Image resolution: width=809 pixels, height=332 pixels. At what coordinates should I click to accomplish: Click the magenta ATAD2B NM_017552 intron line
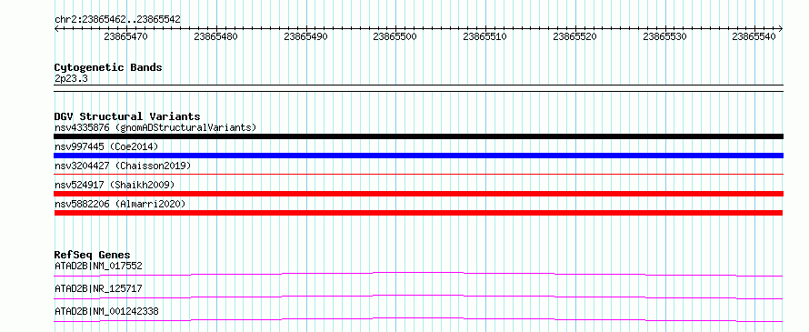[x=418, y=274]
